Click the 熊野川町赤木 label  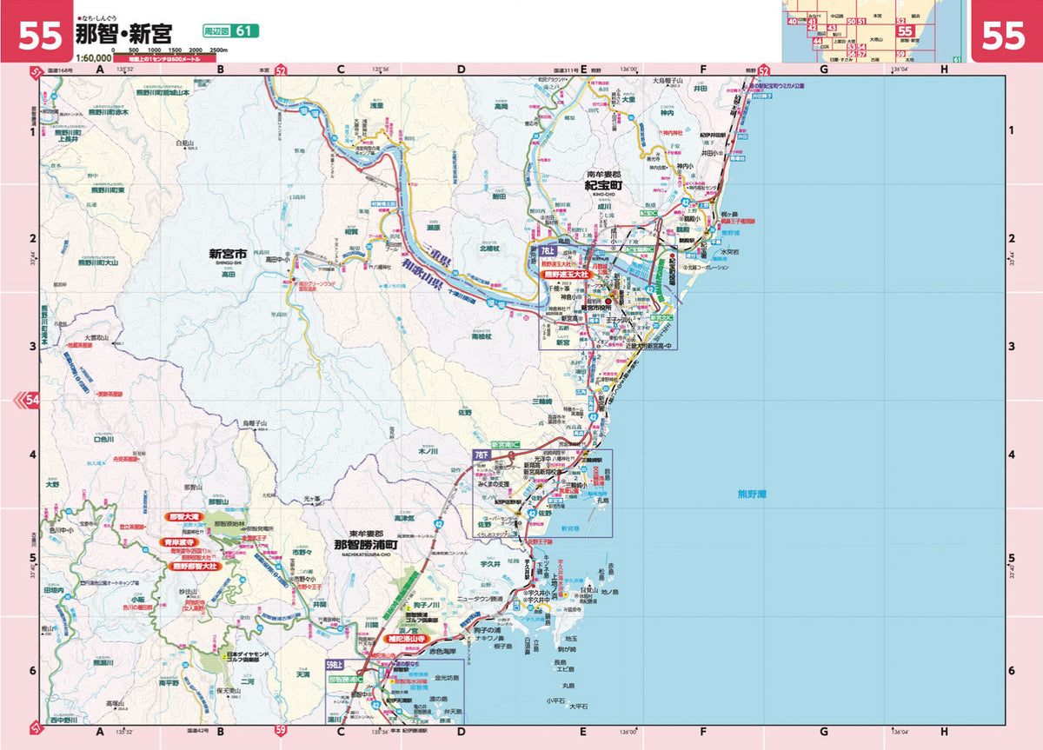(x=109, y=112)
